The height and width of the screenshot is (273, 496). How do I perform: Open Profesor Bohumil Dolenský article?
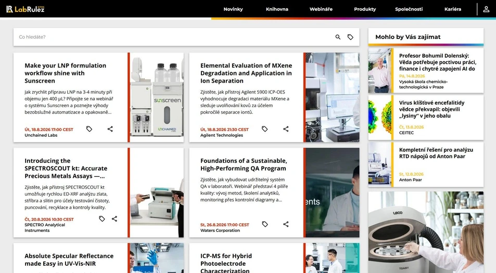pos(438,62)
